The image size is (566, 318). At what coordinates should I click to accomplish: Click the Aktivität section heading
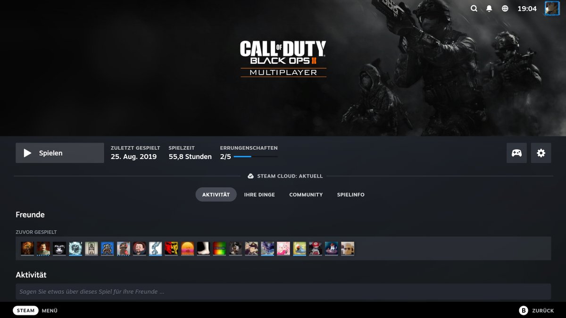click(31, 275)
